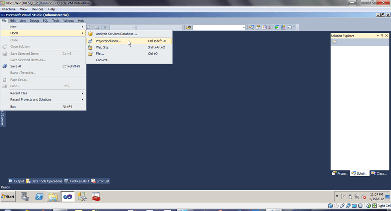Open the Edit menu

pos(13,21)
